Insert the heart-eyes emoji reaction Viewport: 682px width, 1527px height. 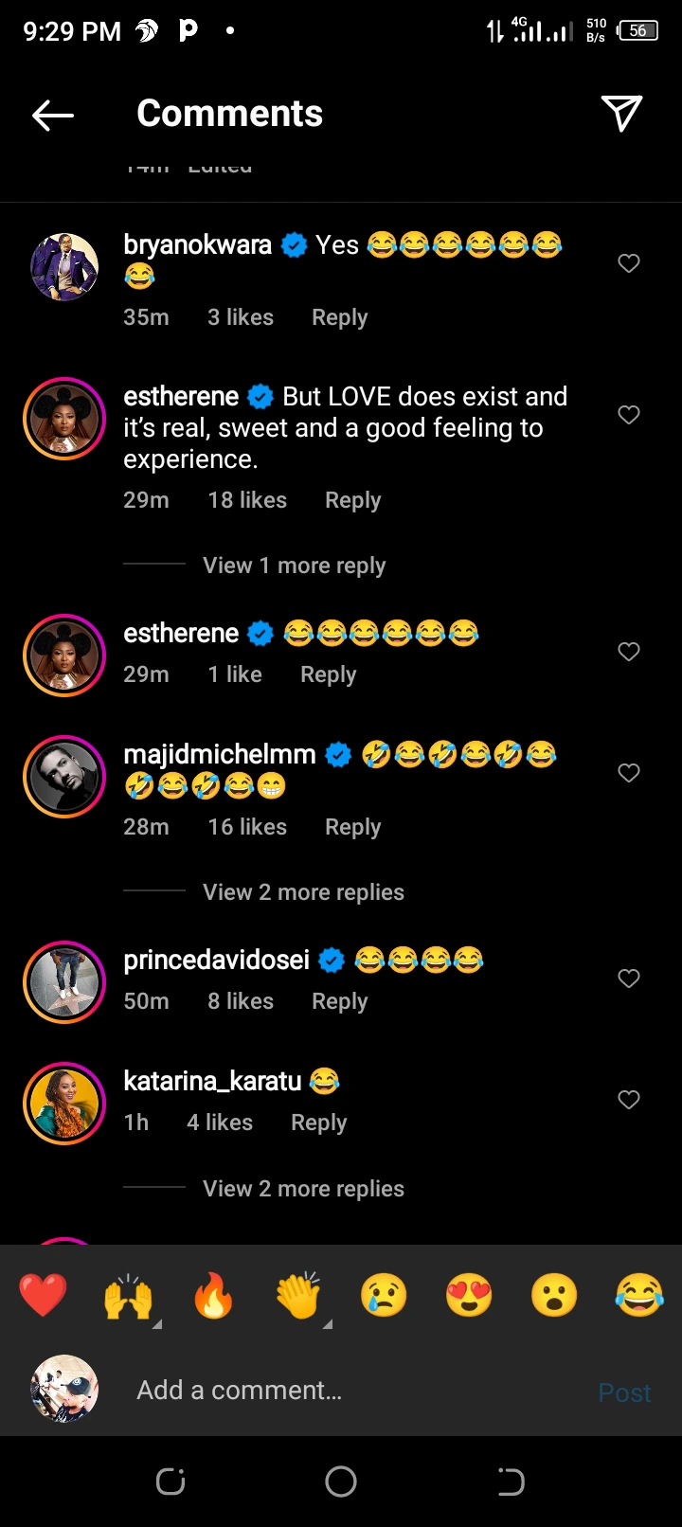point(470,1295)
